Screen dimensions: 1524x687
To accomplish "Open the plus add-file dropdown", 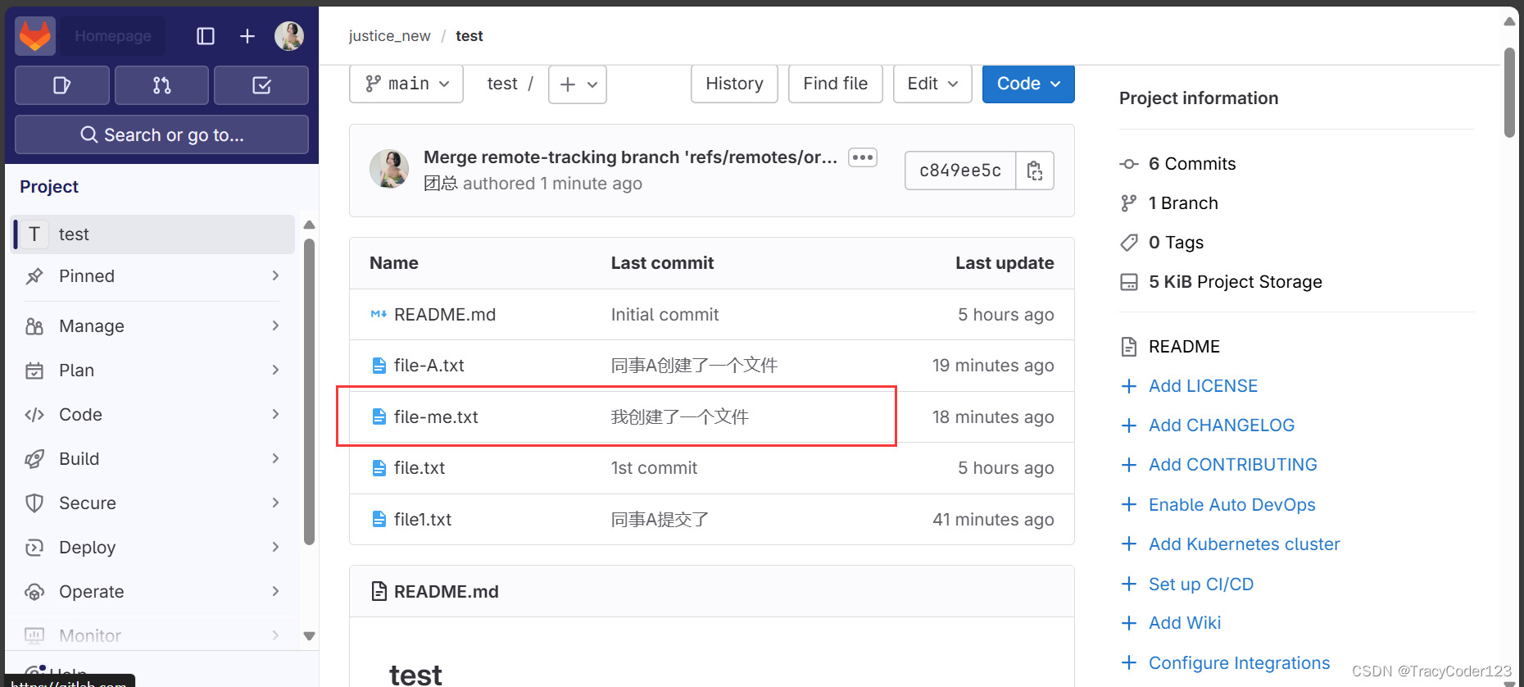I will [578, 84].
